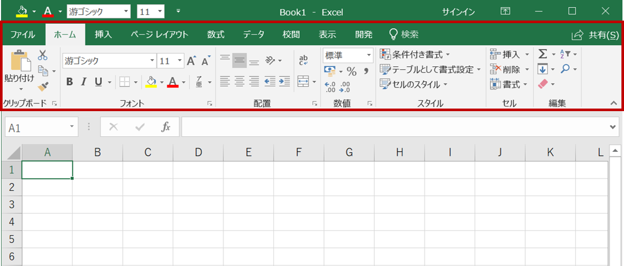Click the Insert Function fx icon
Viewport: 624px width, 266px height.
[166, 127]
